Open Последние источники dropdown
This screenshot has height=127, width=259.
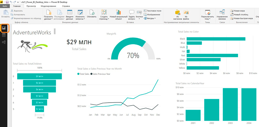pyautogui.click(x=59, y=14)
